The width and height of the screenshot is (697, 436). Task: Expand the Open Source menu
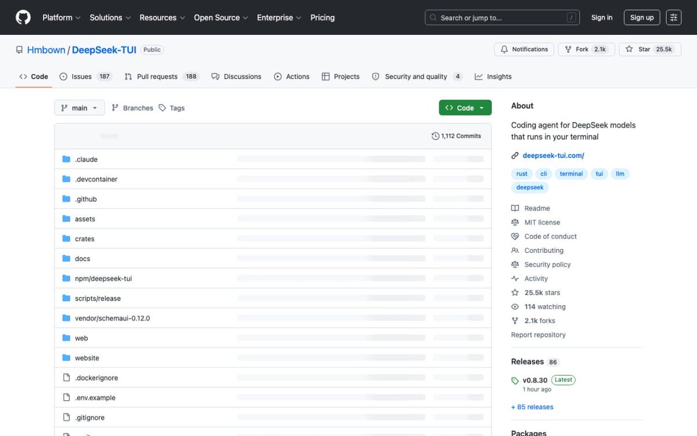coord(221,17)
